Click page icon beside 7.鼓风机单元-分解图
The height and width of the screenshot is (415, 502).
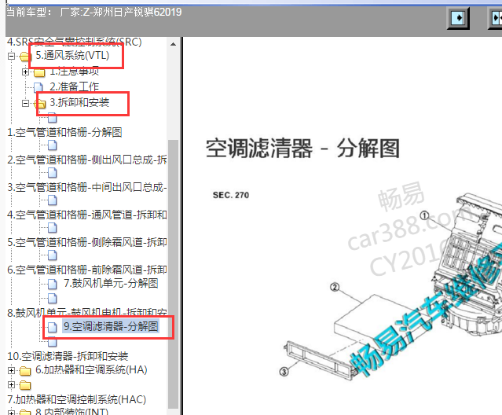point(52,284)
